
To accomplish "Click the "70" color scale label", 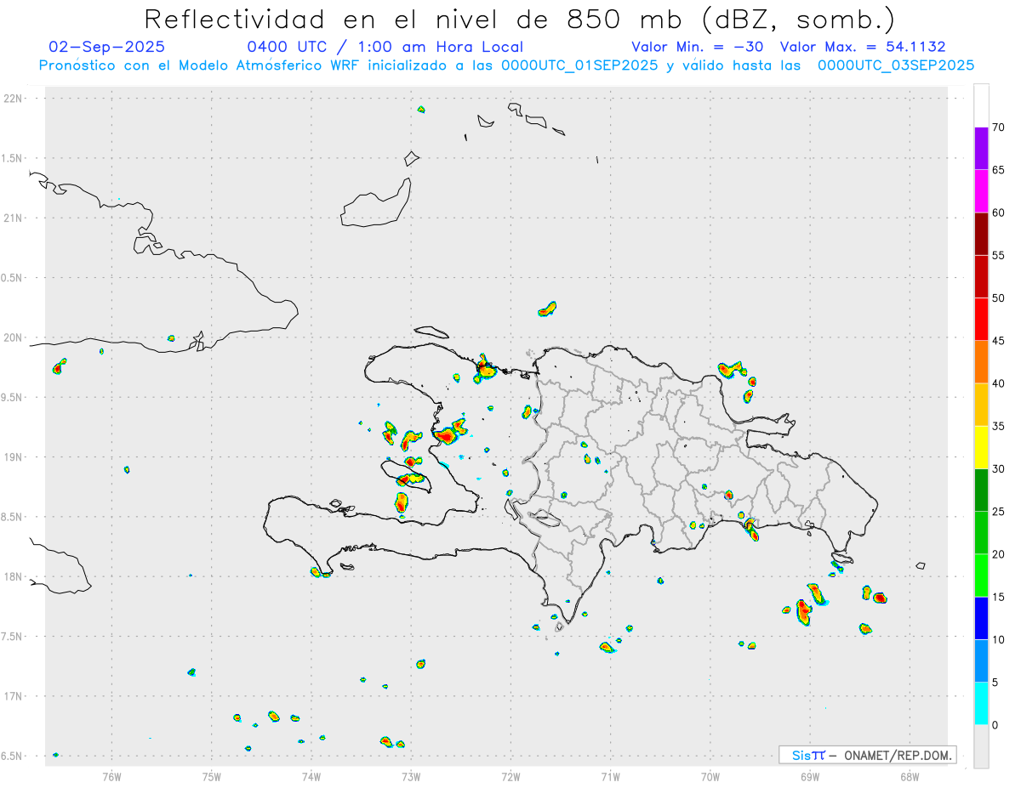I will pos(998,128).
